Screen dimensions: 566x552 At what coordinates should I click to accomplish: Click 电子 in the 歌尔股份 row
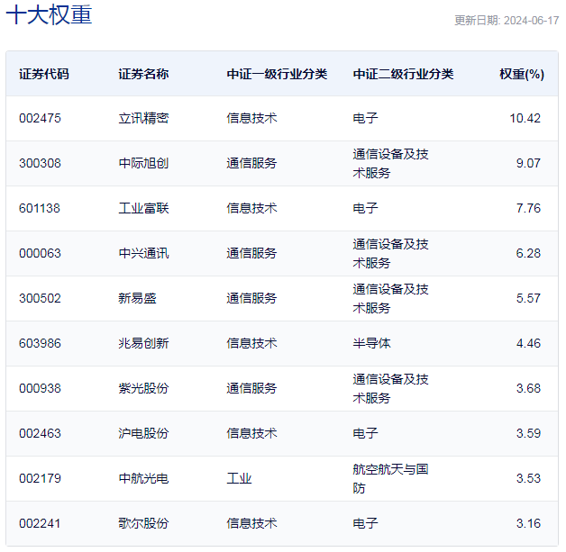(x=366, y=524)
